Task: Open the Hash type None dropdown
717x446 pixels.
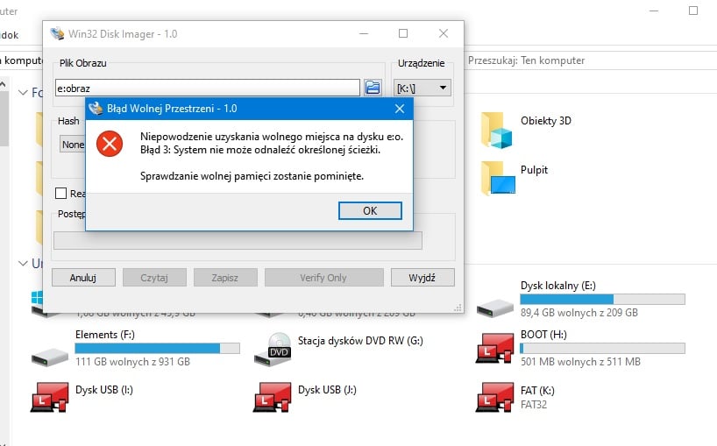Action: tap(73, 145)
